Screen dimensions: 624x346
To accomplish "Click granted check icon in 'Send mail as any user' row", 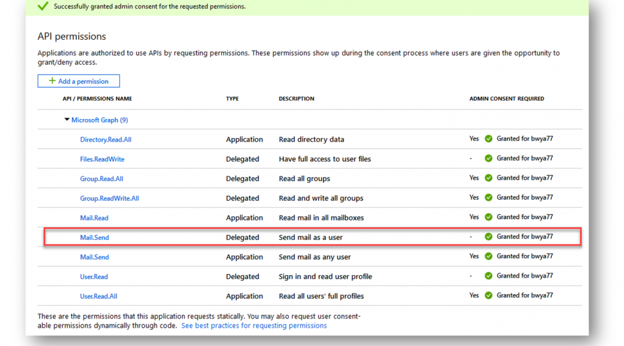I will tap(488, 256).
